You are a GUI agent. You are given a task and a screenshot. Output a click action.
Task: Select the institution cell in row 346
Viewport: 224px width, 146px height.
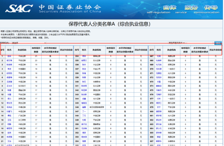pyautogui.click(x=97, y=107)
